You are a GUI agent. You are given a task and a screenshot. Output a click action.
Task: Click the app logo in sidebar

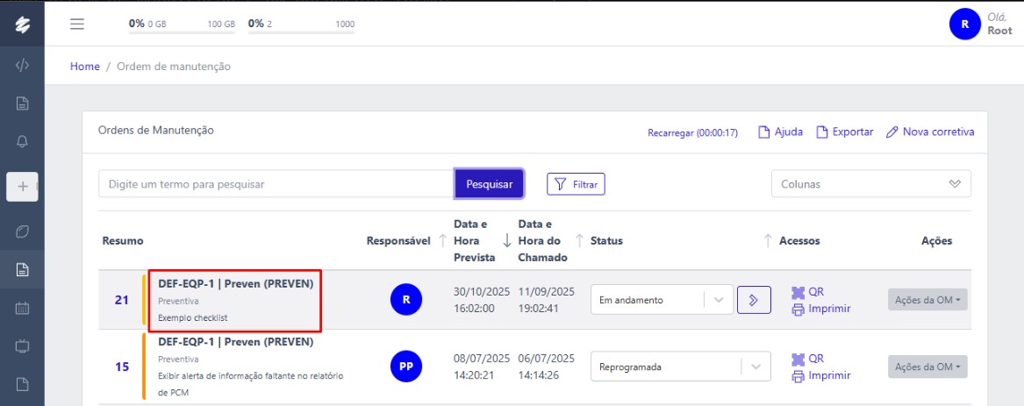click(22, 25)
